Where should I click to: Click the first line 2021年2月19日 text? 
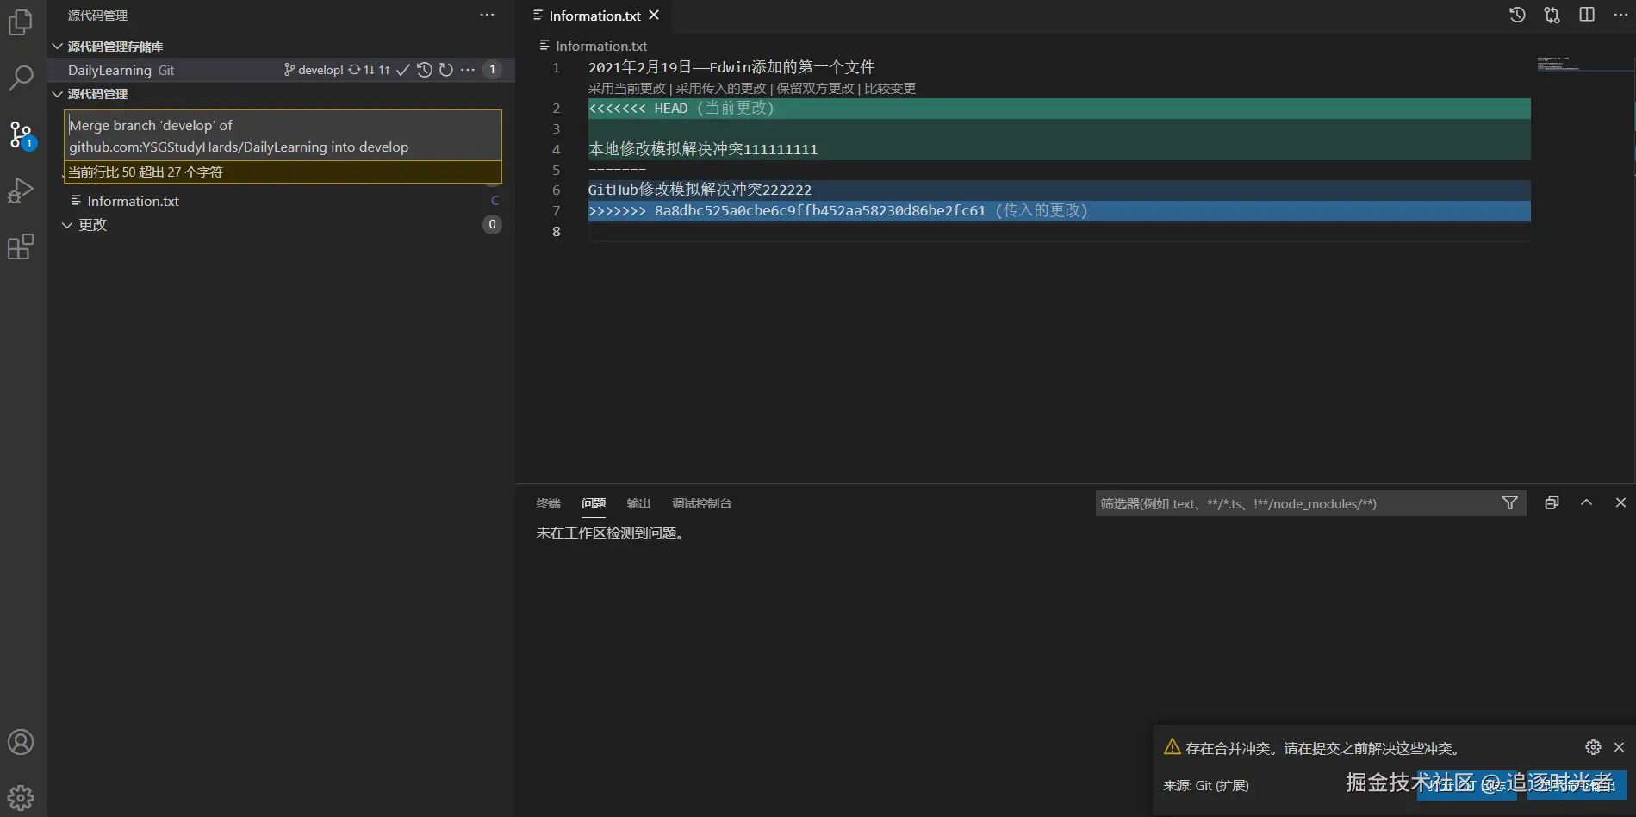click(x=731, y=67)
